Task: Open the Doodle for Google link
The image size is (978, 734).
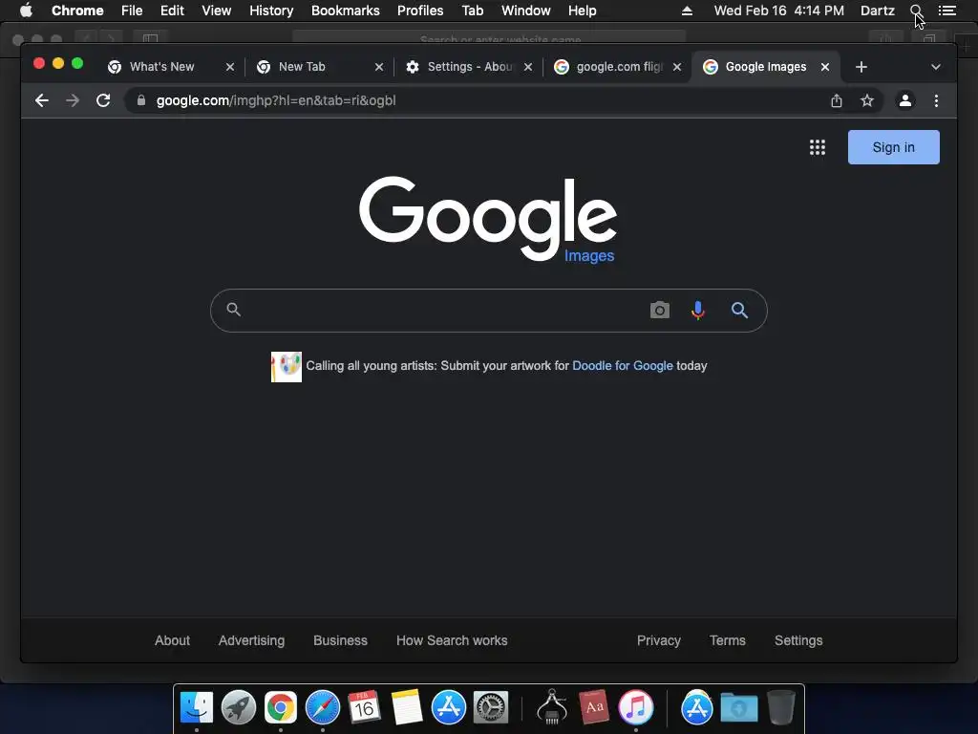Action: [623, 366]
